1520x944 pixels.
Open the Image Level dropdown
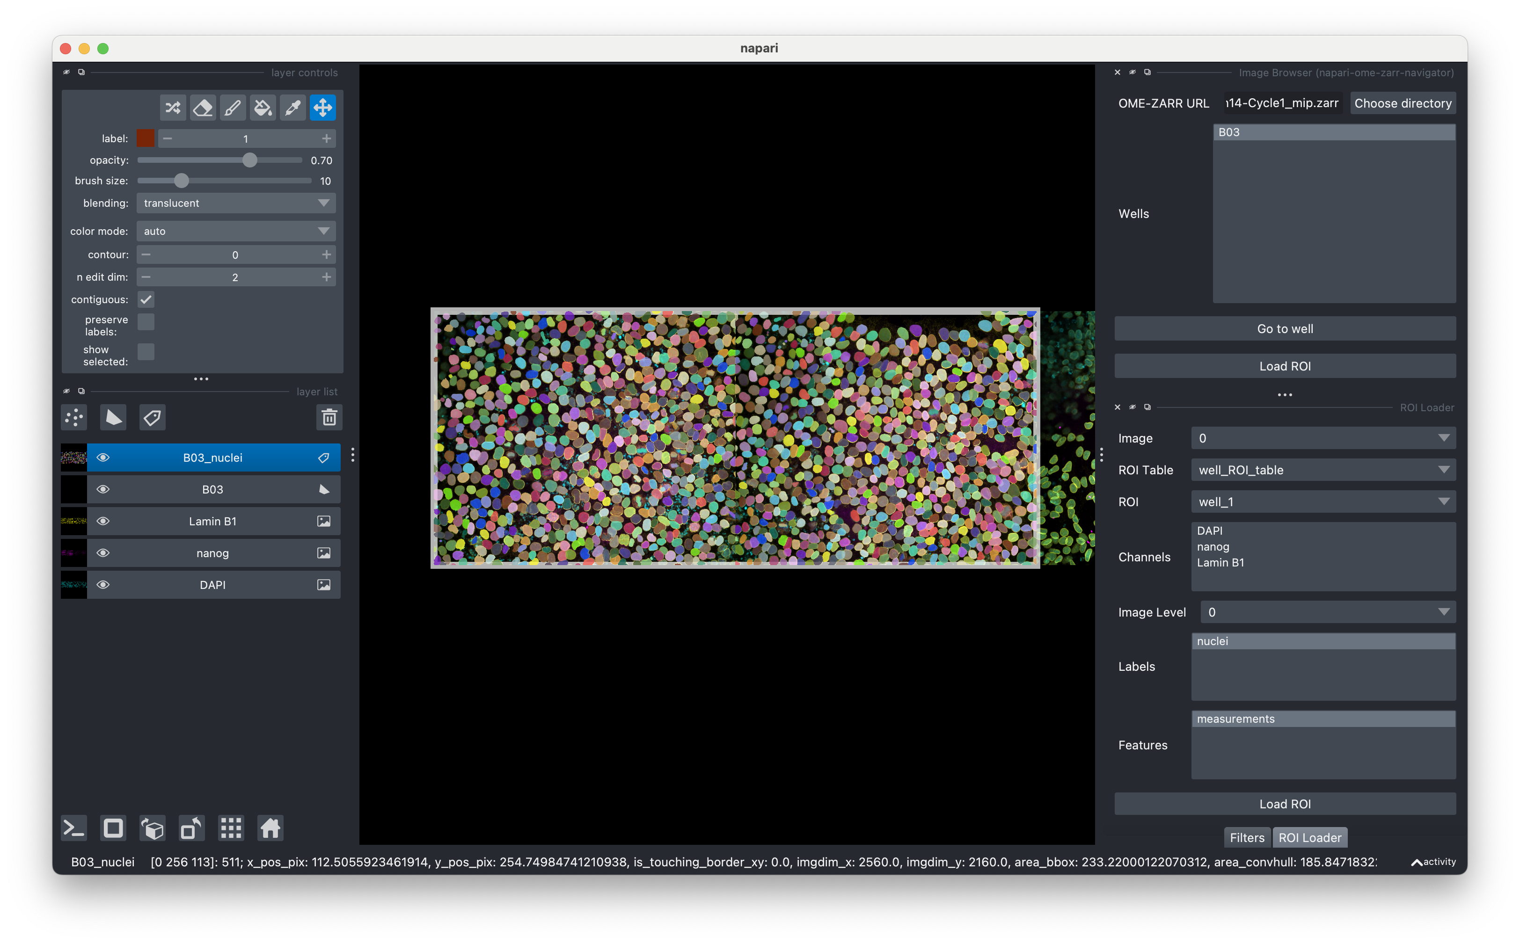tap(1328, 612)
